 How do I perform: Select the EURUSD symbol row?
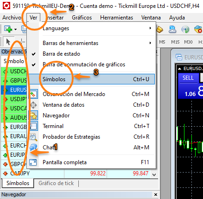[x=14, y=90]
